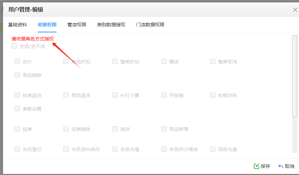
Task: Tick the 补打小票 checkbox
Action: (115, 95)
